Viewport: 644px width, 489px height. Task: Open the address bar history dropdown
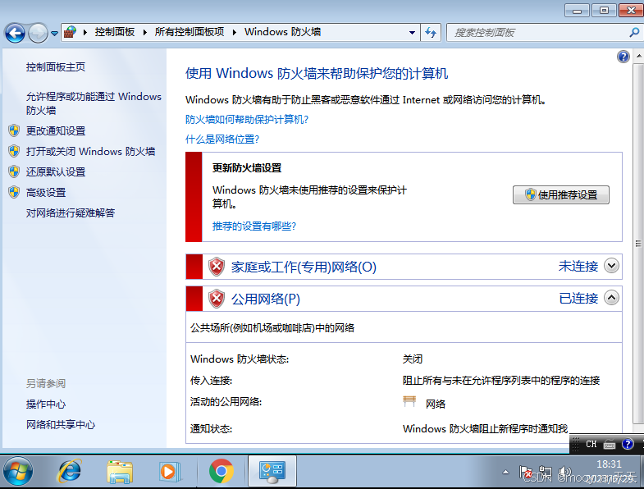click(412, 33)
